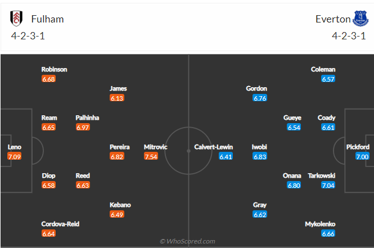
Task: Click Leno's 7.09 rating badge
Action: (14, 157)
